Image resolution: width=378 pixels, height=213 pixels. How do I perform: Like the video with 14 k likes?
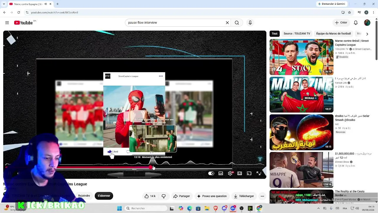pyautogui.click(x=150, y=196)
